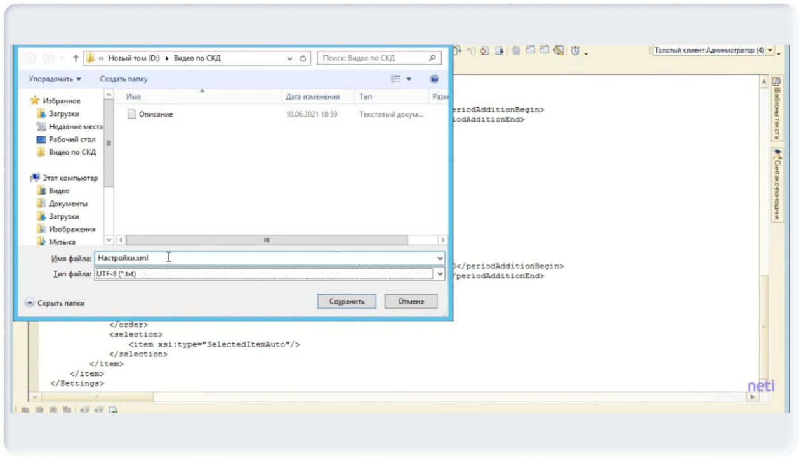Select Рабочий стол in the navigation pane

pyautogui.click(x=72, y=139)
